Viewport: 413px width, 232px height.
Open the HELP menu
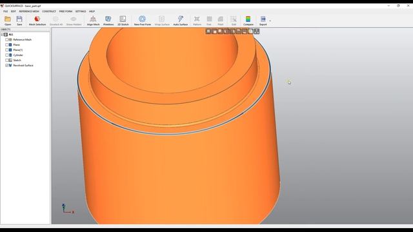click(92, 12)
